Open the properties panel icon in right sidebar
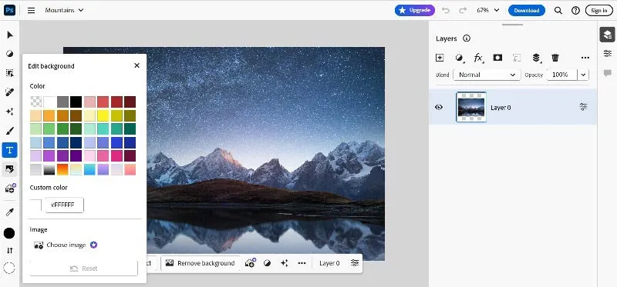Screen dimensions: 617x287 (607, 54)
